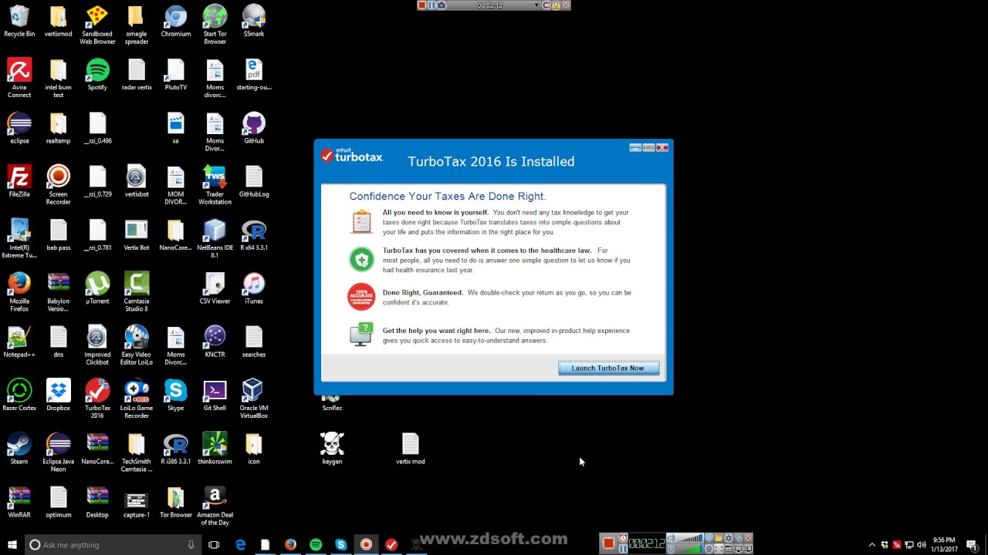The width and height of the screenshot is (988, 555).
Task: Select the keygen skull icon
Action: pos(332,449)
